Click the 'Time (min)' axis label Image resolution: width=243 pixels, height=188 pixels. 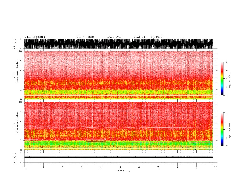tap(123, 170)
